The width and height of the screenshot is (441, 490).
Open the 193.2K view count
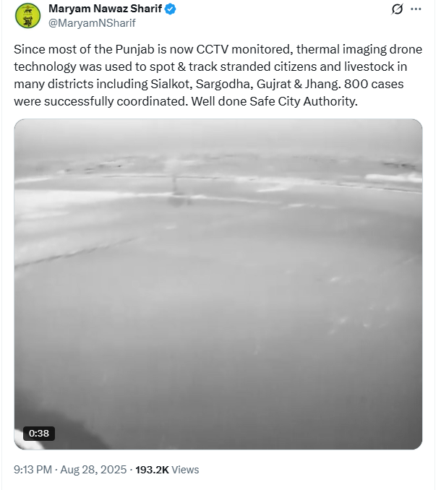click(x=152, y=470)
